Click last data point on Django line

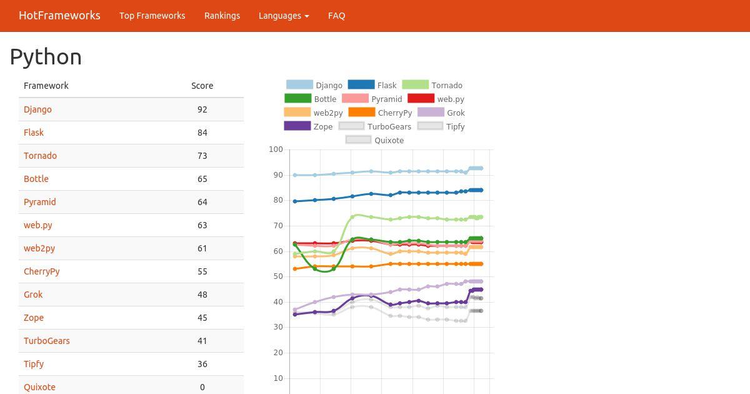pos(481,168)
